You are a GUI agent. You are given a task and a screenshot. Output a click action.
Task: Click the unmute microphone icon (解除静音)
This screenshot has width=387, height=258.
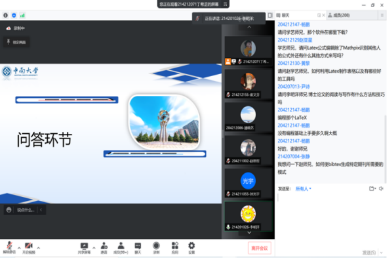pyautogui.click(x=9, y=246)
